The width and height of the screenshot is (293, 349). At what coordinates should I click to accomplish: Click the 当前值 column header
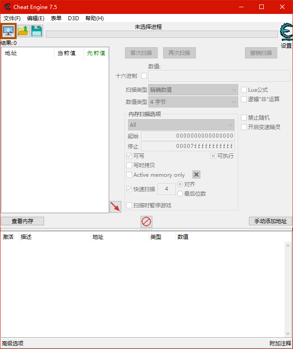(x=69, y=53)
